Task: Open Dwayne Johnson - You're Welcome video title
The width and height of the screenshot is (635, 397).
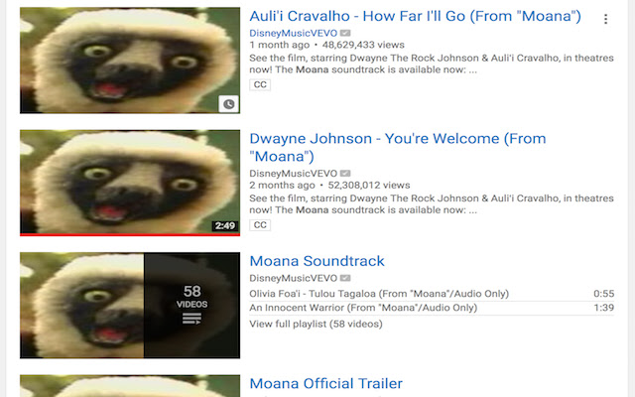Action: 397,148
